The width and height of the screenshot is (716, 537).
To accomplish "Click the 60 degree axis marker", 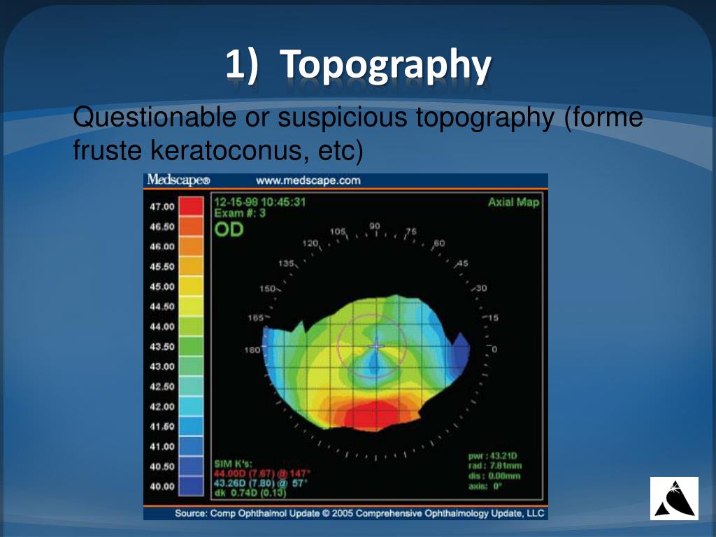I will point(439,243).
